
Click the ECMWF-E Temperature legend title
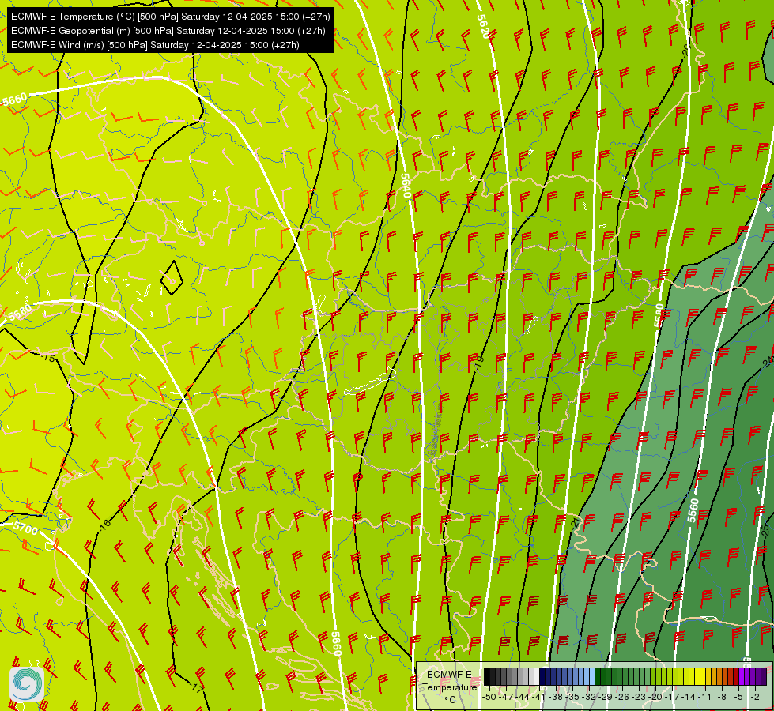449,681
